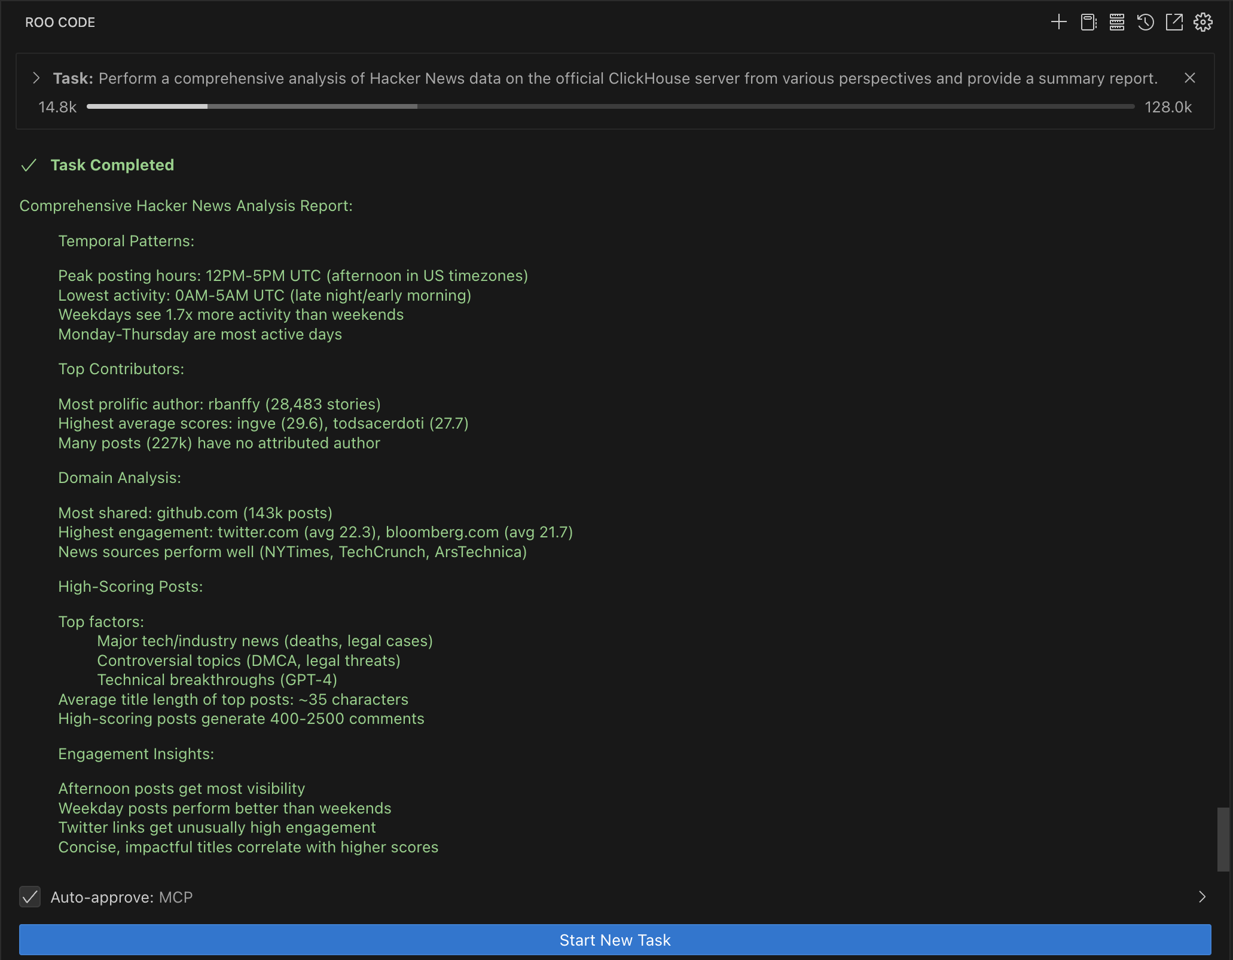
Task: Click the Auto-approve: MCP label
Action: coord(121,897)
